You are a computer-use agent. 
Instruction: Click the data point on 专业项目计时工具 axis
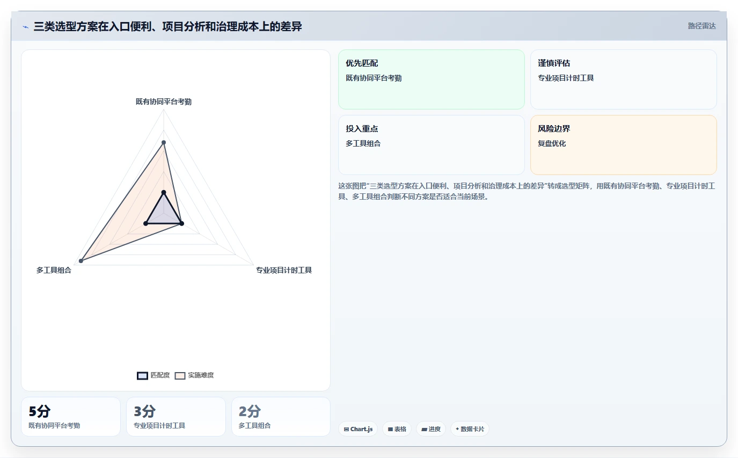point(181,223)
